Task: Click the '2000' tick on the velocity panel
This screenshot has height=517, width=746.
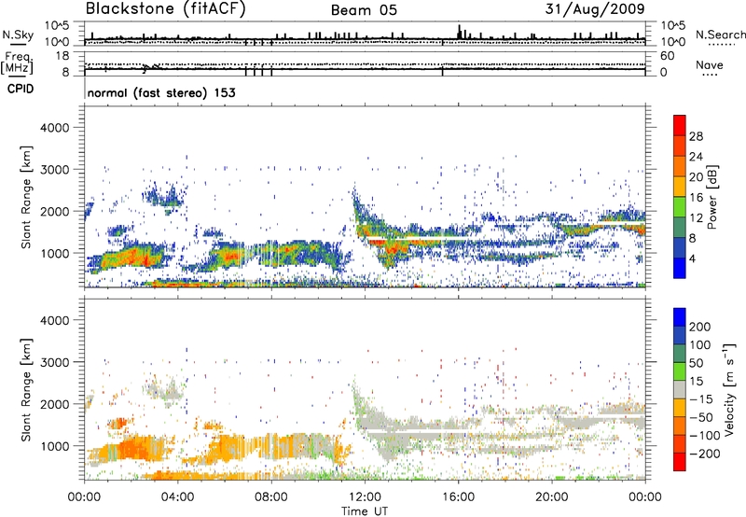Action: (x=55, y=404)
